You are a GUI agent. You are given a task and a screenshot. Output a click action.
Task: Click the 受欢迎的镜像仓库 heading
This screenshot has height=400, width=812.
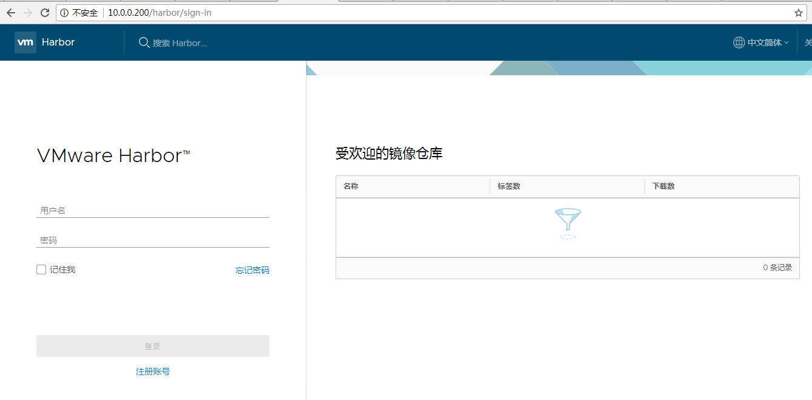(389, 154)
